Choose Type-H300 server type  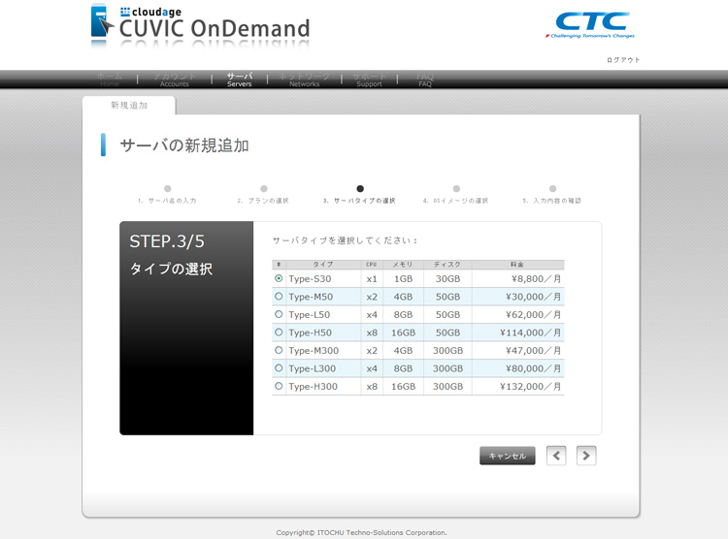(x=280, y=386)
